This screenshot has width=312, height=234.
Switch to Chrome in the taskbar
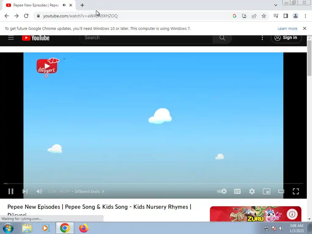click(x=65, y=228)
